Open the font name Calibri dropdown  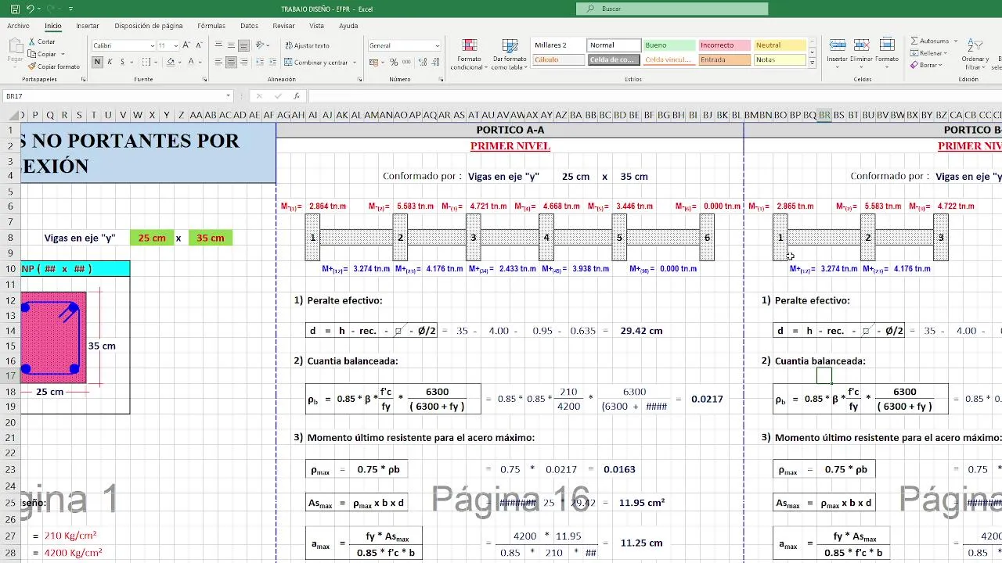click(x=152, y=45)
